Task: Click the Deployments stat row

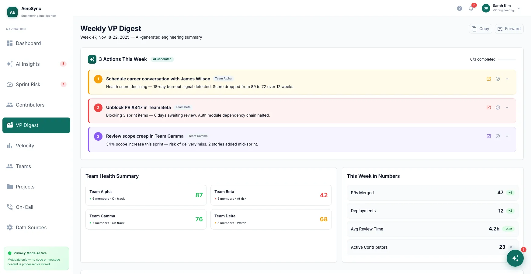Action: pos(432,211)
